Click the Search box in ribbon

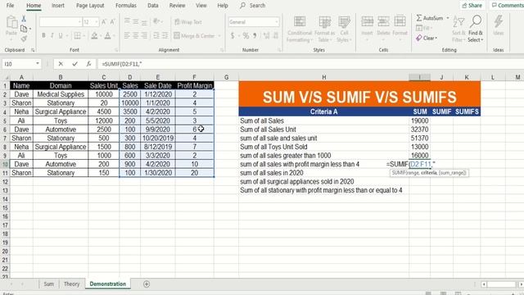coord(253,6)
